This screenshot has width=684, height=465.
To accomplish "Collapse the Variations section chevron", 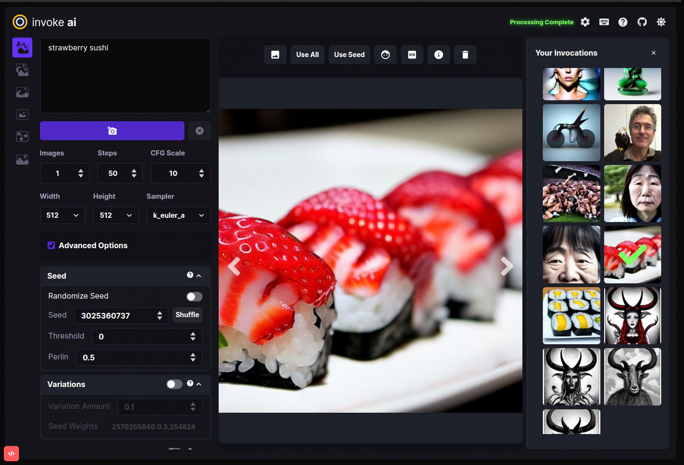I will (199, 384).
